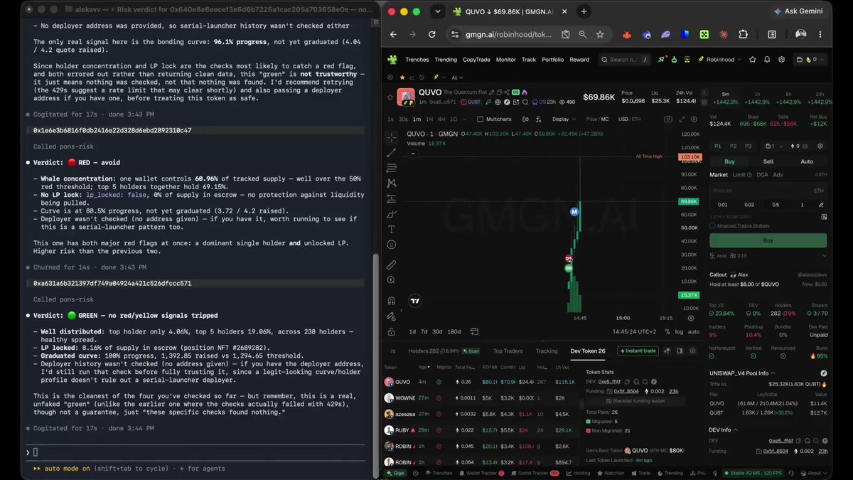Viewport: 853px width, 480px height.
Task: Switch to the Sell tab
Action: (768, 161)
